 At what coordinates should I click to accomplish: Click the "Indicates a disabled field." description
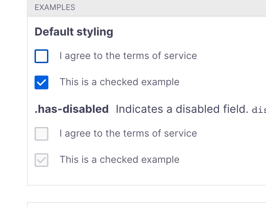tap(182, 109)
